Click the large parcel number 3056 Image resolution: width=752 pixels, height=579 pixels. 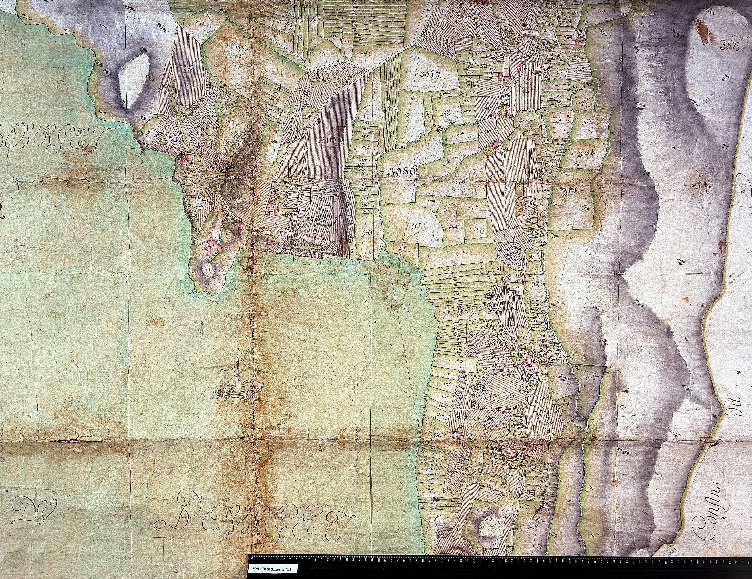tap(402, 170)
